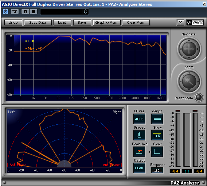Click right meter peak value -0.4
The image size is (207, 186).
(199, 171)
